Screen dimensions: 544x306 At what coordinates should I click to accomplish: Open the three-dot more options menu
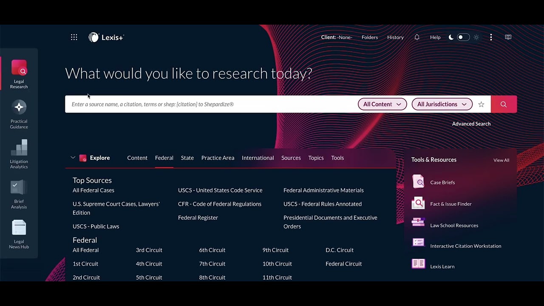click(491, 37)
